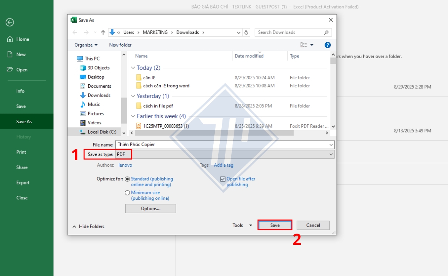Select Standard publishing optimize option

click(x=128, y=179)
